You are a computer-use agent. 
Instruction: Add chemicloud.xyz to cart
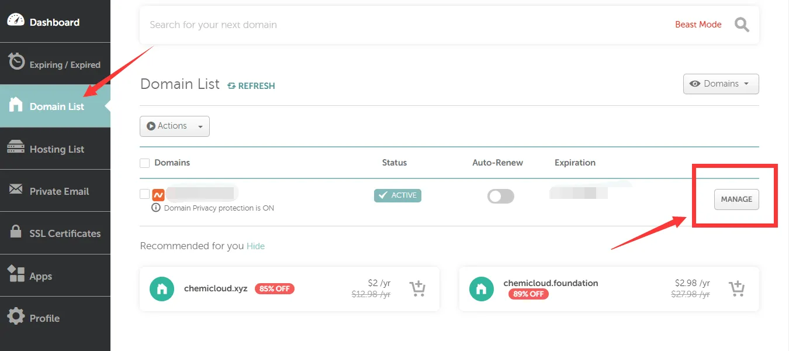(x=417, y=289)
